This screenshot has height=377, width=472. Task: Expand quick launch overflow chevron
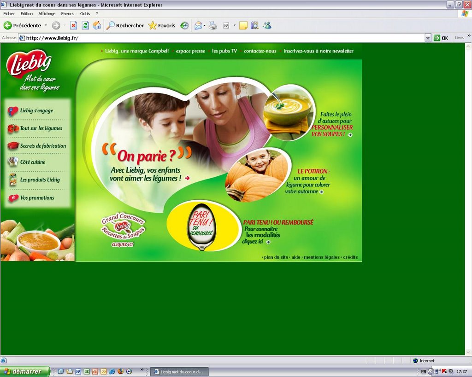[142, 370]
